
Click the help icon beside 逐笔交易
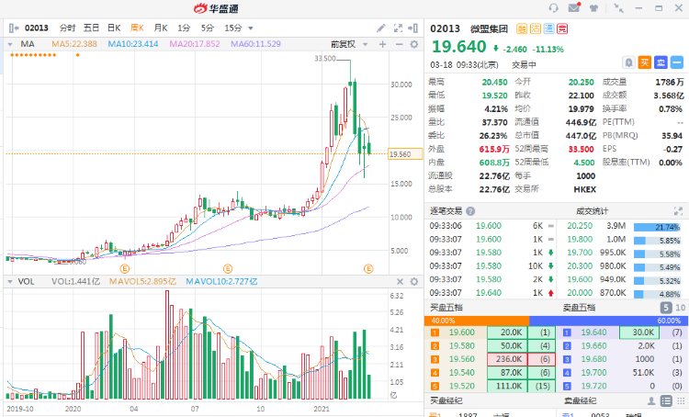470,211
